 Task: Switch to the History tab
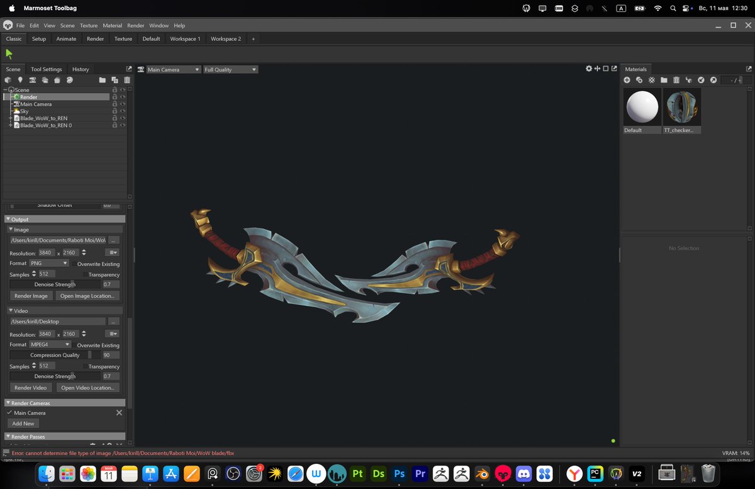click(x=81, y=69)
